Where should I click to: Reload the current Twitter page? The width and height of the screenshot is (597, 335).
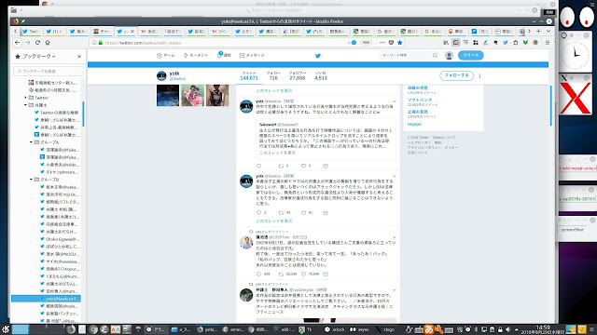click(37, 43)
